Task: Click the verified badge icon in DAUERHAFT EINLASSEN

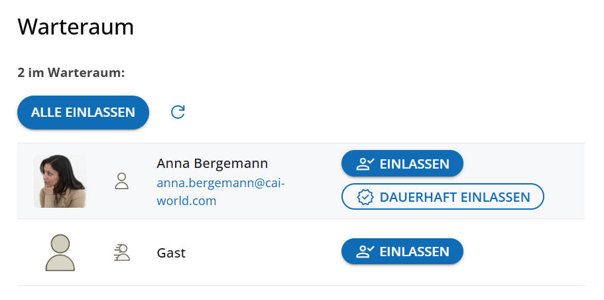Action: coord(365,197)
